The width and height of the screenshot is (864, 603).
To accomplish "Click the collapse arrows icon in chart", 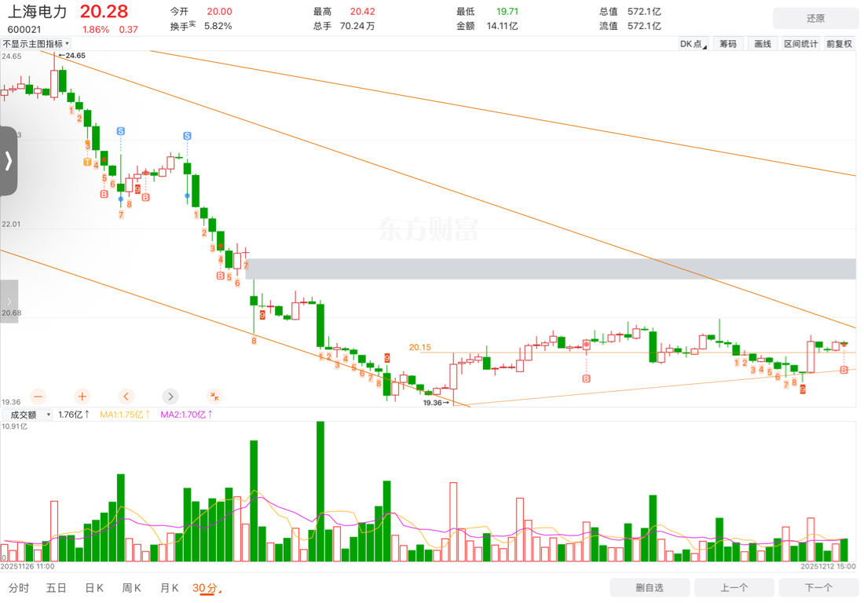I will [214, 396].
